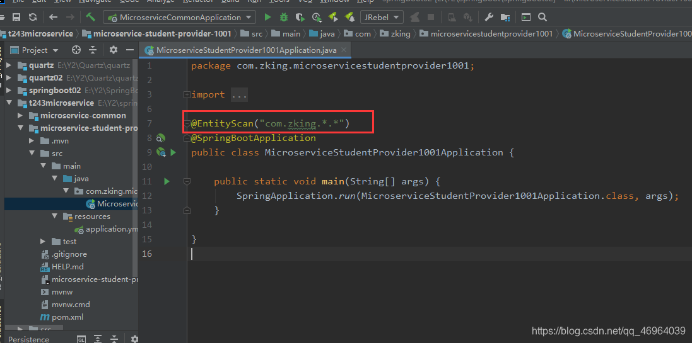692x343 pixels.
Task: Select the microservice-common tree item
Action: click(x=77, y=115)
